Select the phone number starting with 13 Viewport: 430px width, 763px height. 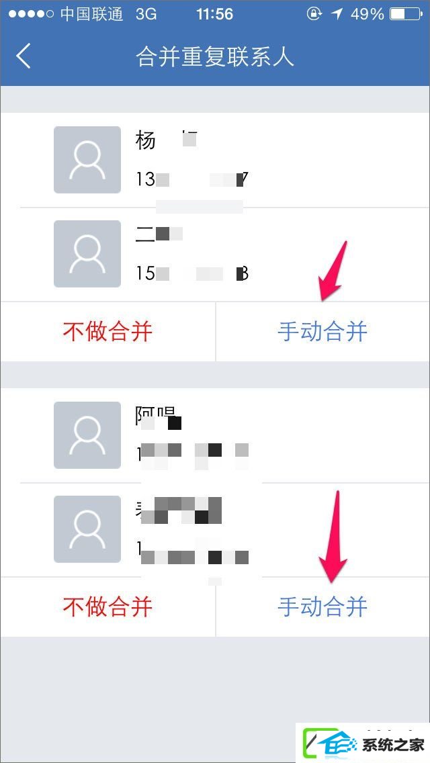[x=192, y=179]
